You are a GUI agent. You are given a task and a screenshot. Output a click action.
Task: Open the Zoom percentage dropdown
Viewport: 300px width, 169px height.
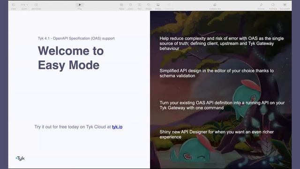click(24, 6)
